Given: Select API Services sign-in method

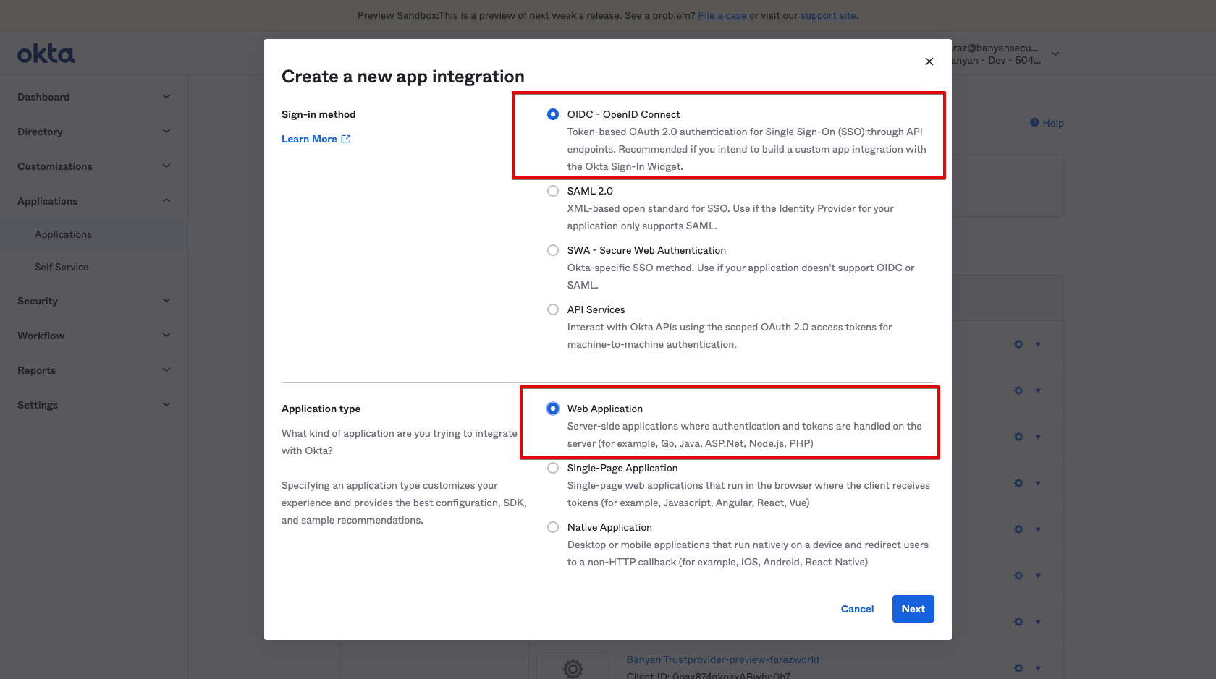Looking at the screenshot, I should [x=553, y=309].
